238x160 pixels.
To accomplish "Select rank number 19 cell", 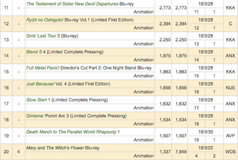I will click(x=6, y=136).
